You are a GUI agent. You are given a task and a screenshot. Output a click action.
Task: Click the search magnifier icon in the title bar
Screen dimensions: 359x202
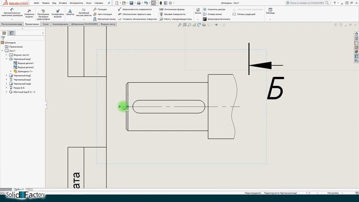(327, 3)
